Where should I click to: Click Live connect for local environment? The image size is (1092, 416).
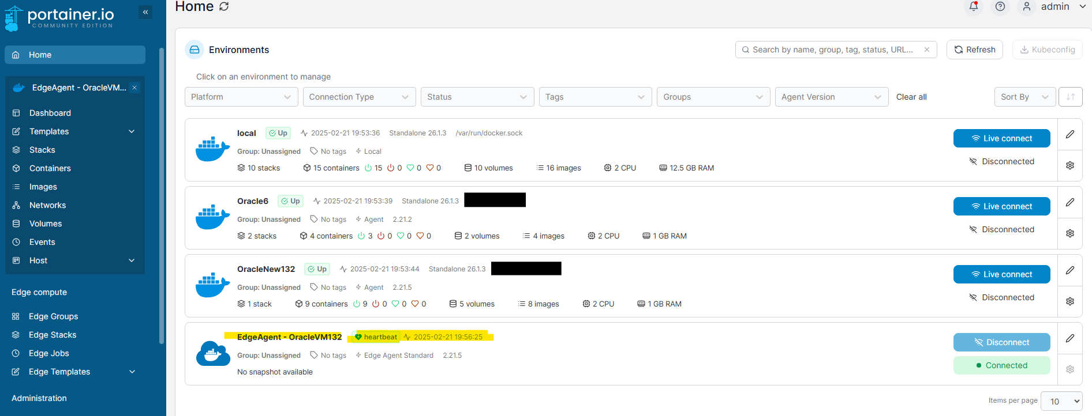1001,138
